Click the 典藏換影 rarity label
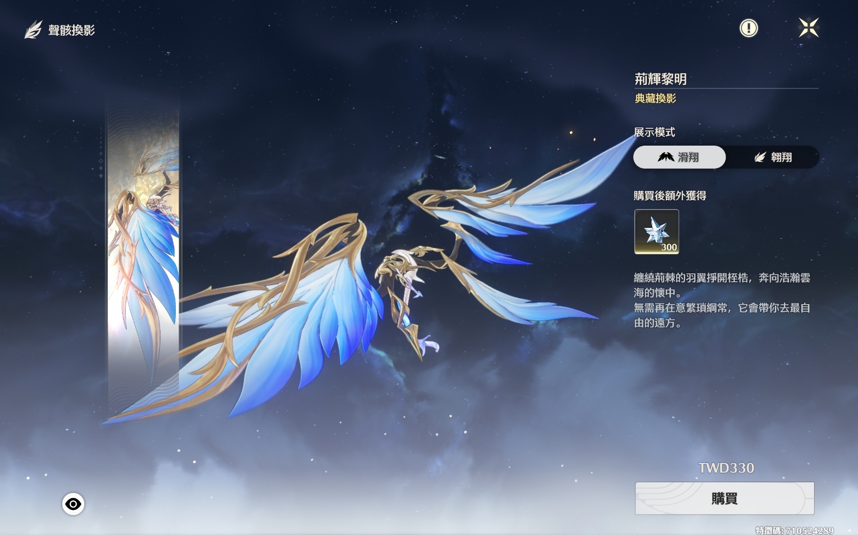Viewport: 858px width, 535px height. pyautogui.click(x=655, y=98)
